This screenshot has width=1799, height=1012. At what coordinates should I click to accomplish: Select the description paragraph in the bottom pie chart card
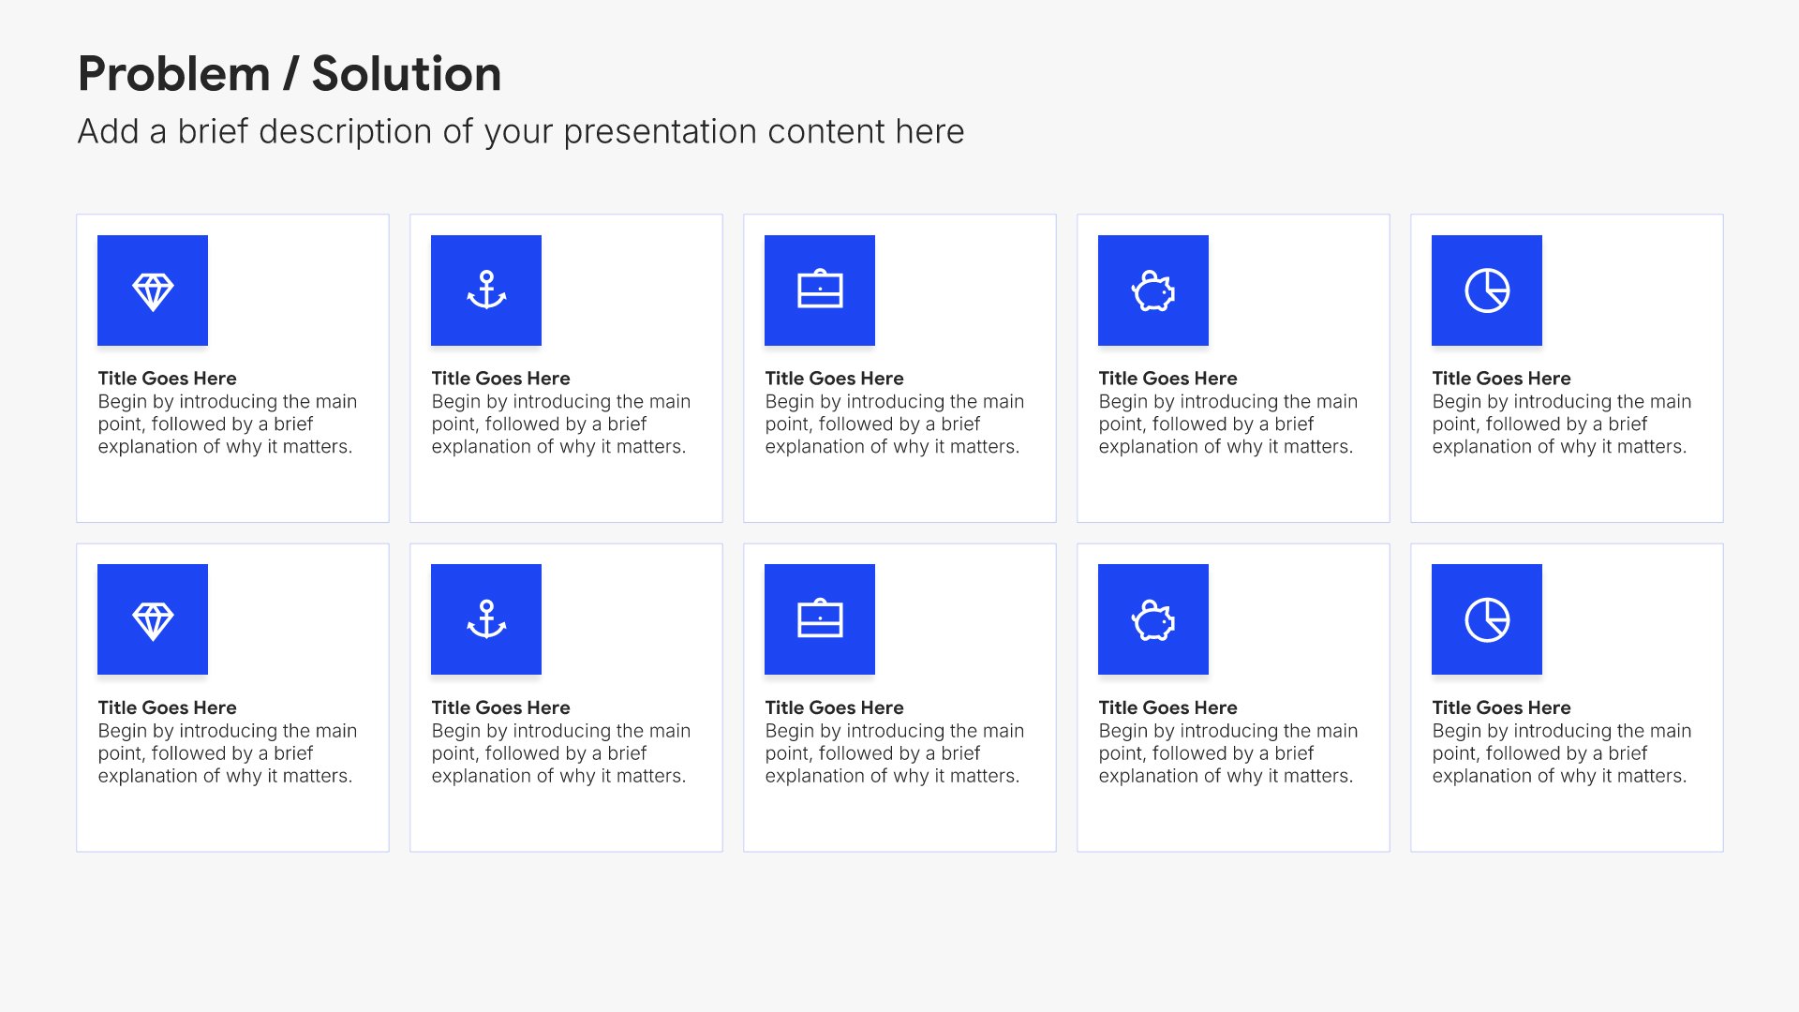click(x=1562, y=753)
